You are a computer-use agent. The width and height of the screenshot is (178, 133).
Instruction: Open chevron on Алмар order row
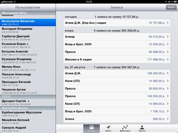pyautogui.click(x=168, y=37)
